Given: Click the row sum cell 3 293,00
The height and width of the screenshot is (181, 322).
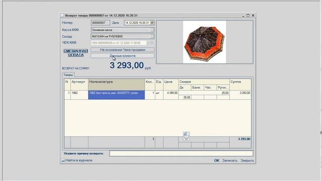Looking at the screenshot, I should pos(240,95).
